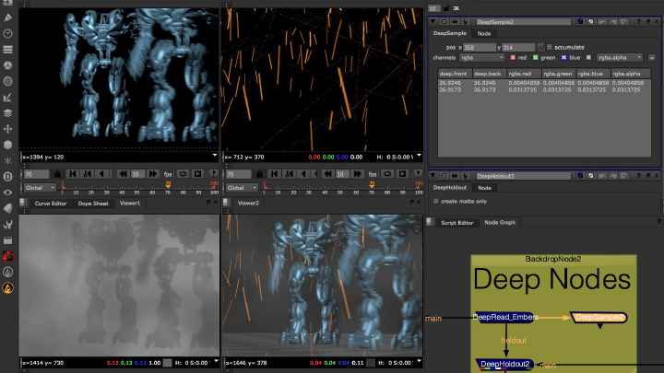Viewport: 664px width, 373px height.
Task: Open the Deep nodes 'D' toolbar icon
Action: point(7,176)
